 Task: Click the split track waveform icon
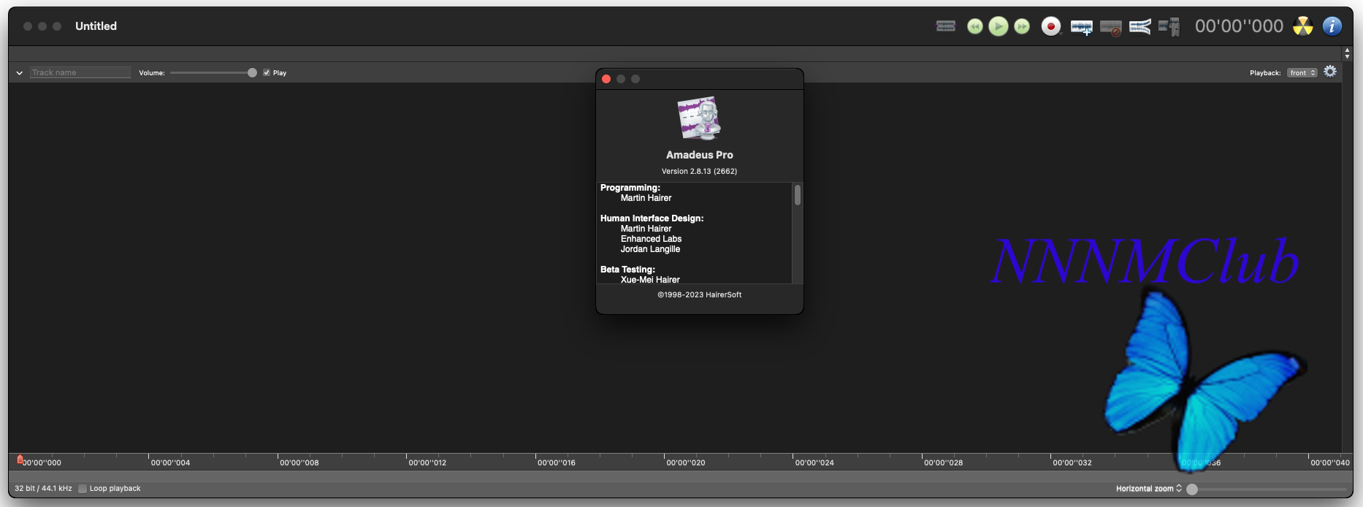(1169, 27)
